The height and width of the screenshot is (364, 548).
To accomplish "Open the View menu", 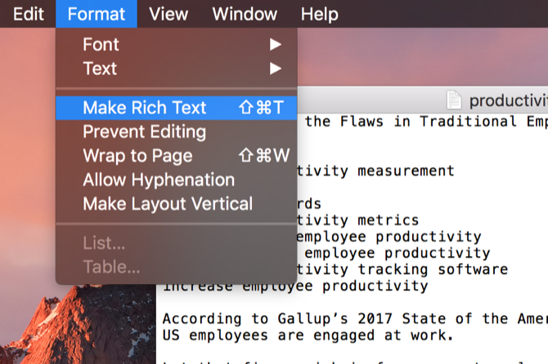I will coord(168,14).
